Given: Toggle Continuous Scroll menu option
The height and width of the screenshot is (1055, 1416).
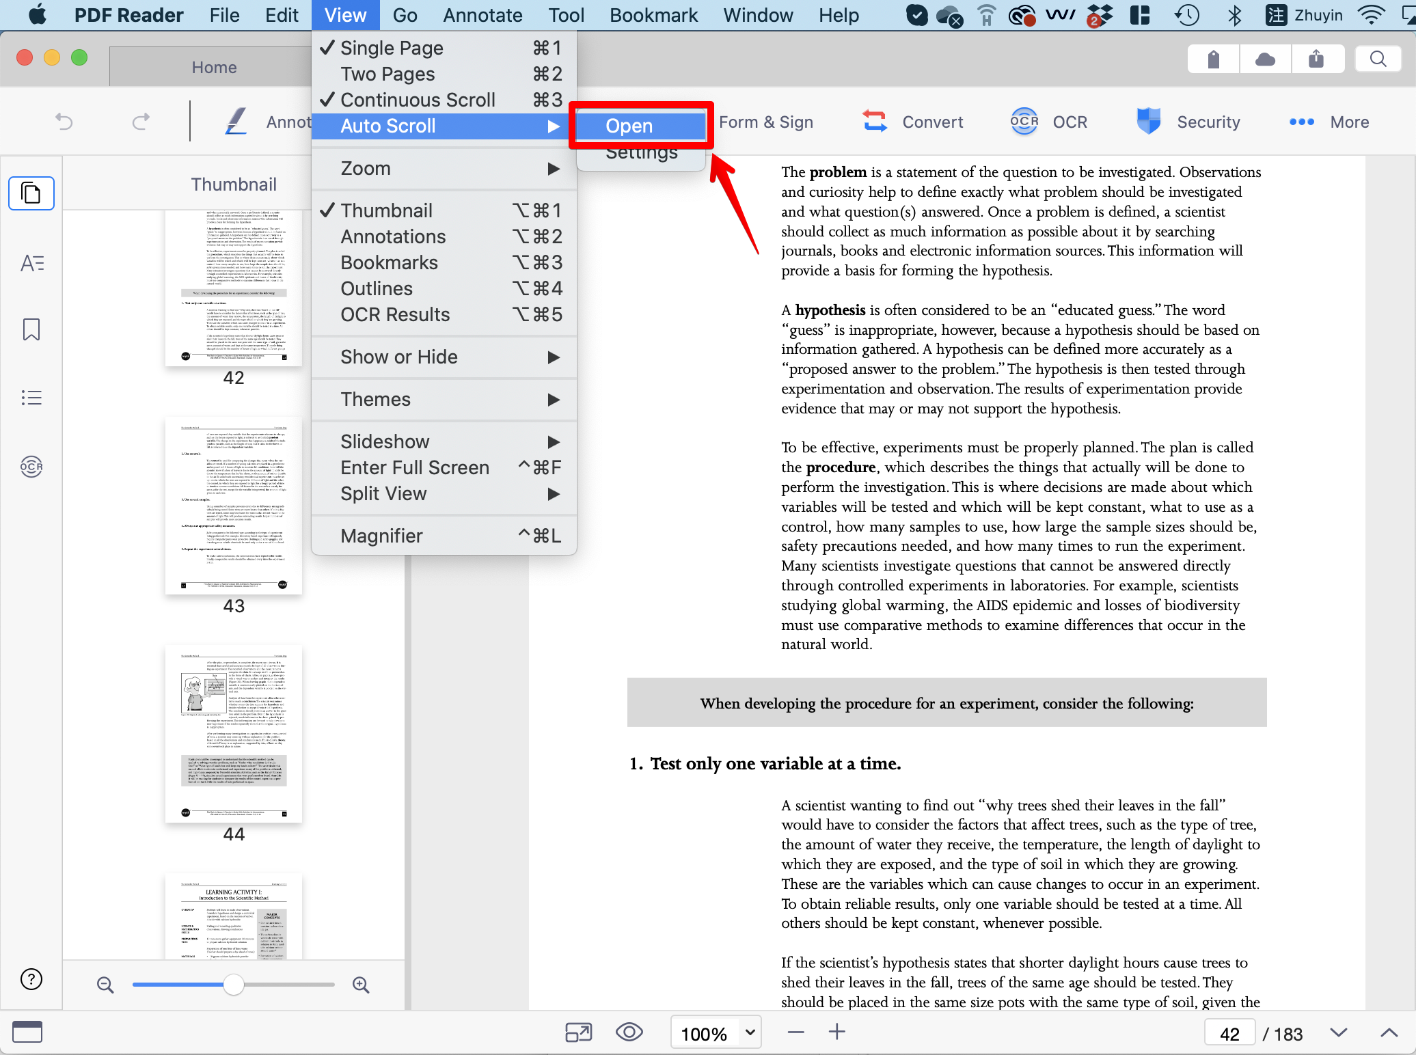Looking at the screenshot, I should [418, 100].
